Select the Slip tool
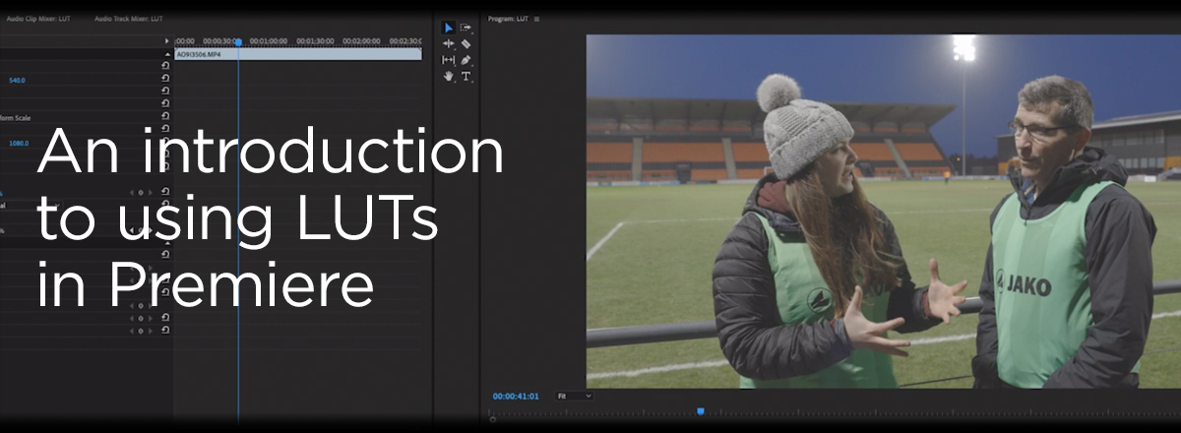The image size is (1181, 433). (449, 60)
